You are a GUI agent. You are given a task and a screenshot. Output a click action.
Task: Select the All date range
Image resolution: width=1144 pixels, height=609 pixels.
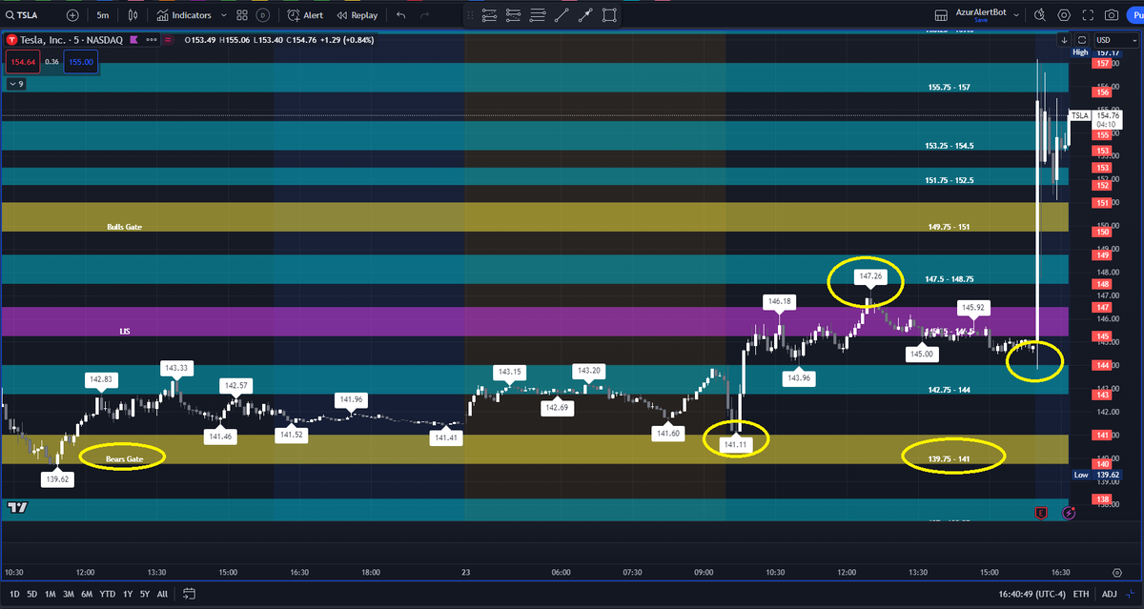point(162,594)
